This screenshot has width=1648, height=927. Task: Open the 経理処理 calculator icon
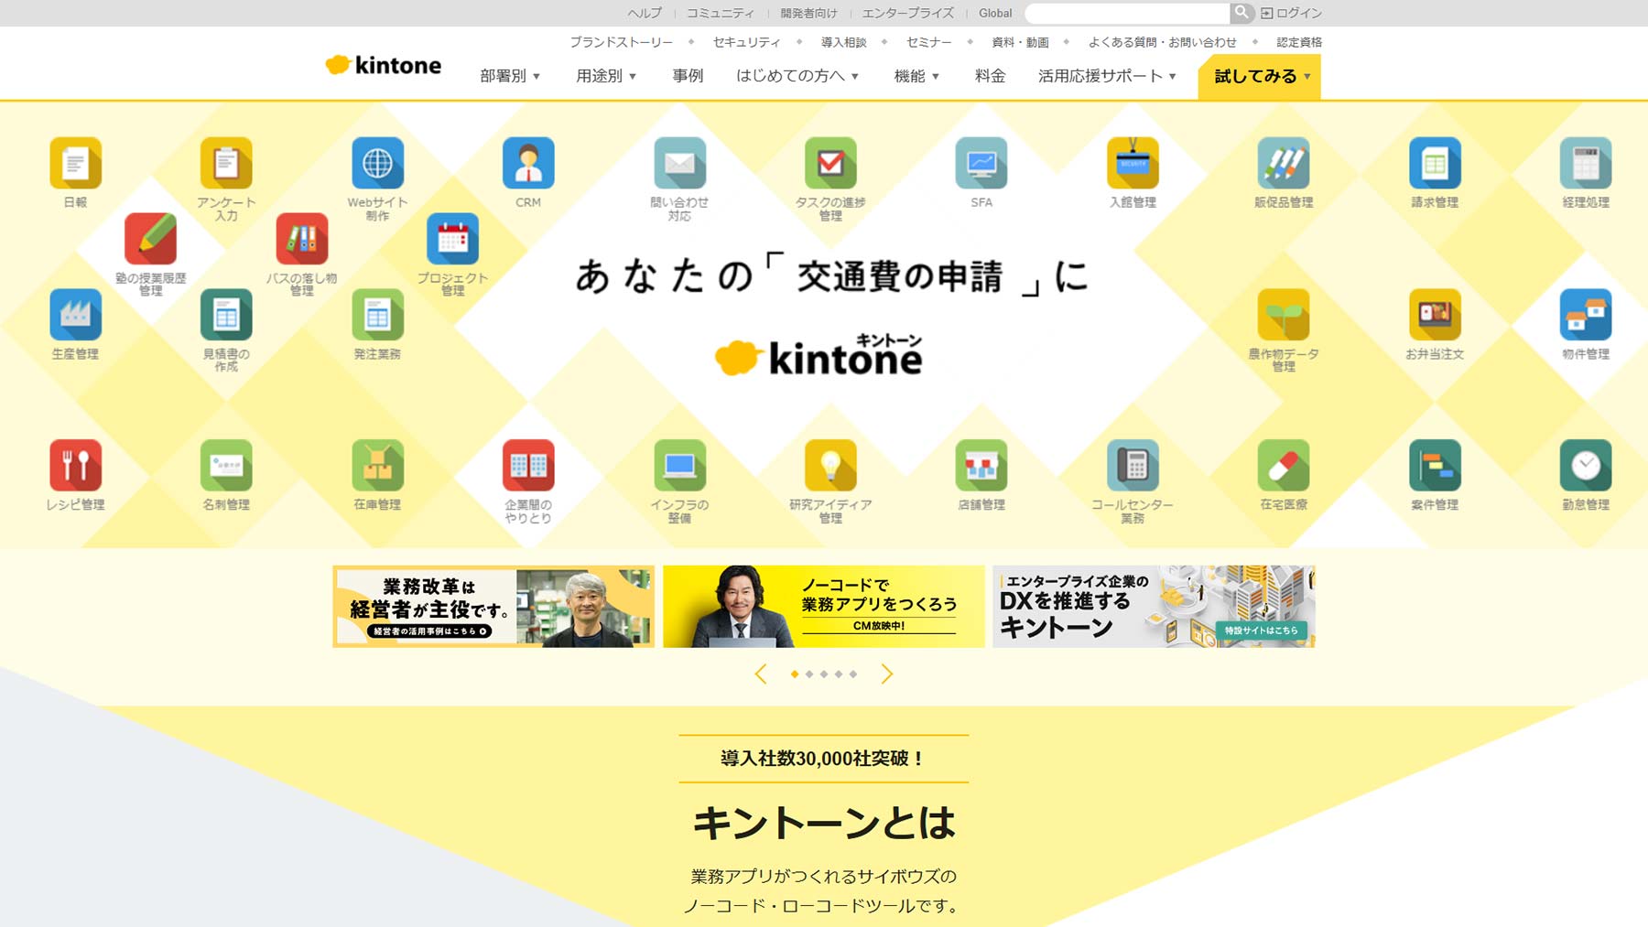[1586, 163]
